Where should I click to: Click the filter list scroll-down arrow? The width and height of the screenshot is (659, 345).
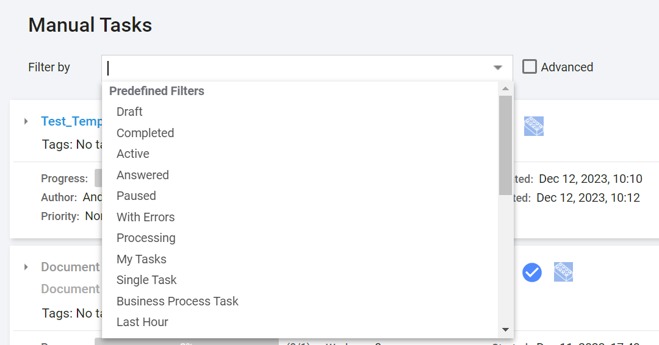[506, 330]
